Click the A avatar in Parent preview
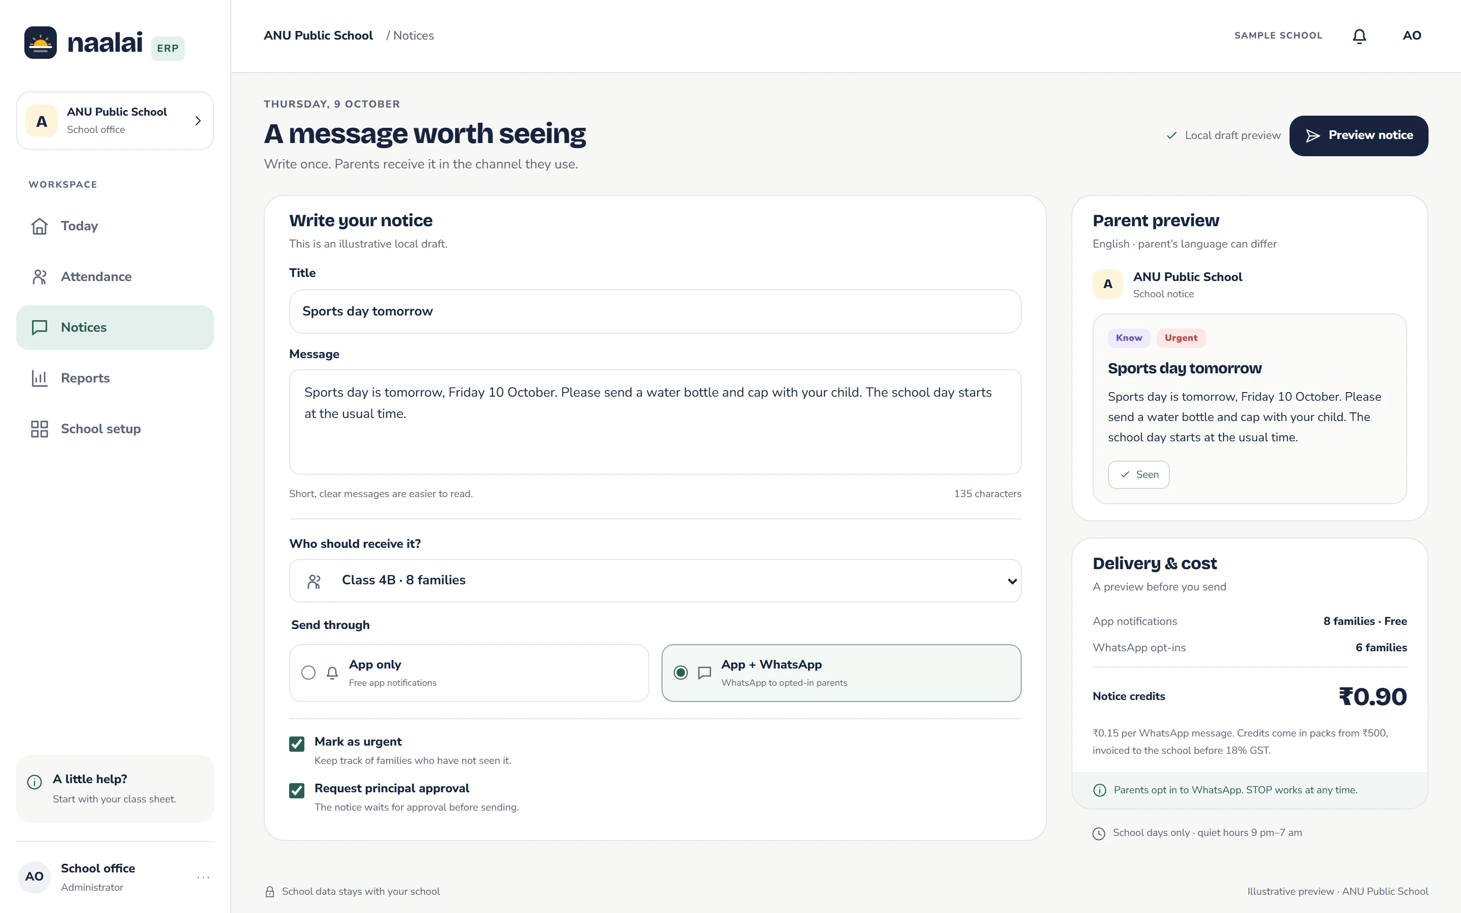This screenshot has height=913, width=1461. (x=1108, y=284)
